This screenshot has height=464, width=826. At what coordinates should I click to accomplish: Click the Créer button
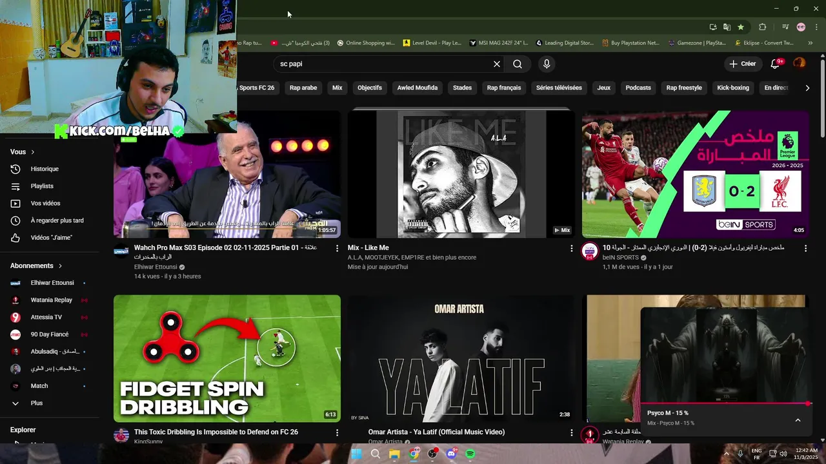click(x=743, y=64)
